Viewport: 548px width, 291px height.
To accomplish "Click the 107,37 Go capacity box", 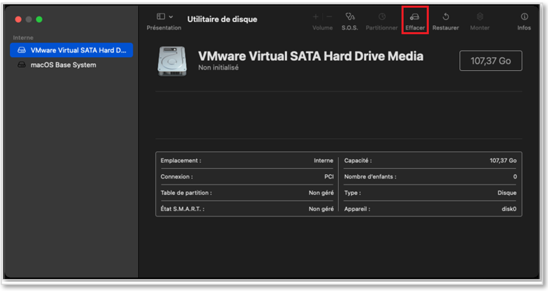I will tap(491, 61).
